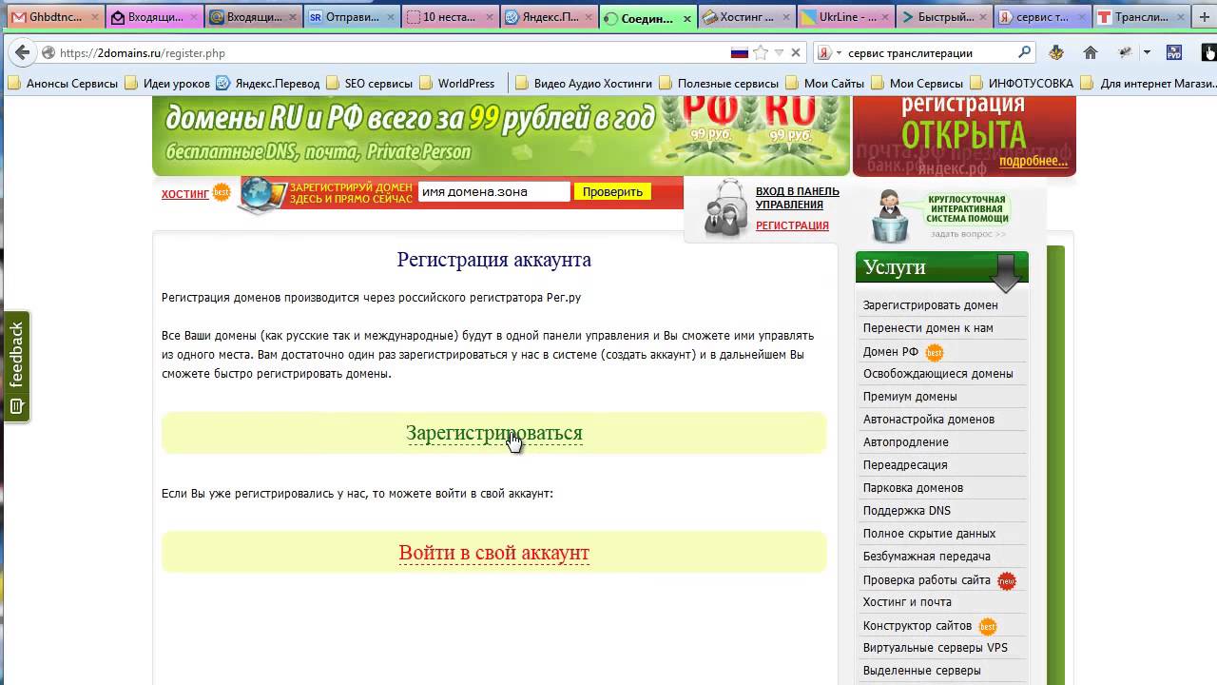Open SEO сервисы bookmark folder

[369, 83]
